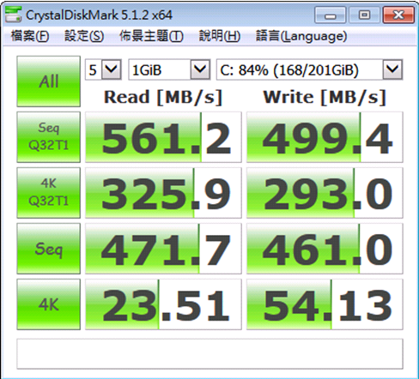Screen dimensions: 419x379
Task: Select the 4K write result 54.13
Action: pos(325,304)
